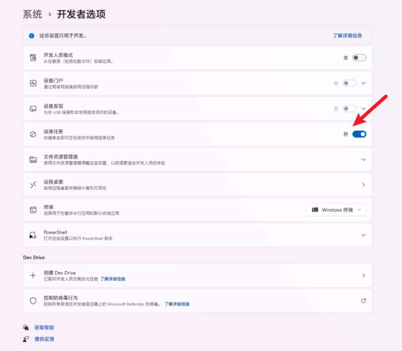Expand the PowerShell section chevron
This screenshot has height=351, width=402.
pos(363,235)
